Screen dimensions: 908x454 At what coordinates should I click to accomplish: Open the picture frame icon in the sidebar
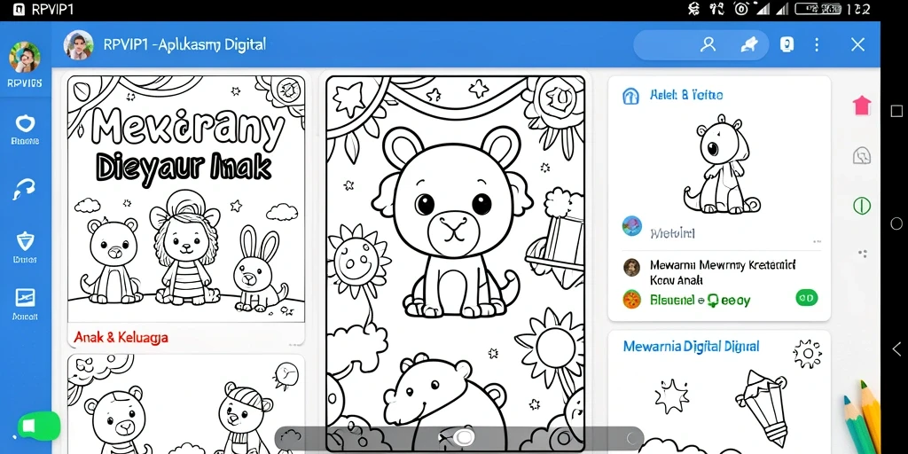(25, 298)
